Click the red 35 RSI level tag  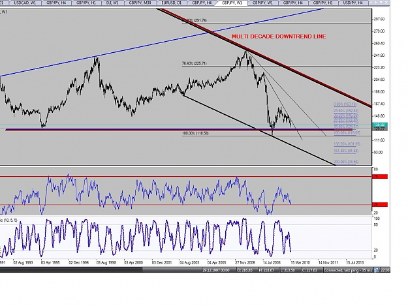[x=380, y=205]
